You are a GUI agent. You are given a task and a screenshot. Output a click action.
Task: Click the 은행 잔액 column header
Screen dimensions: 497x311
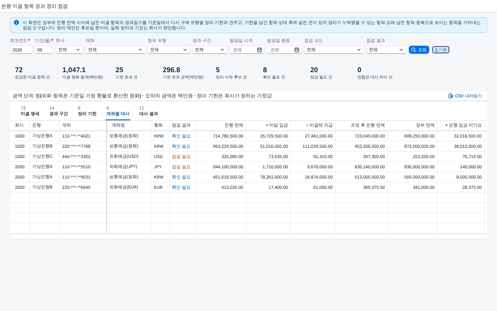coord(221,125)
